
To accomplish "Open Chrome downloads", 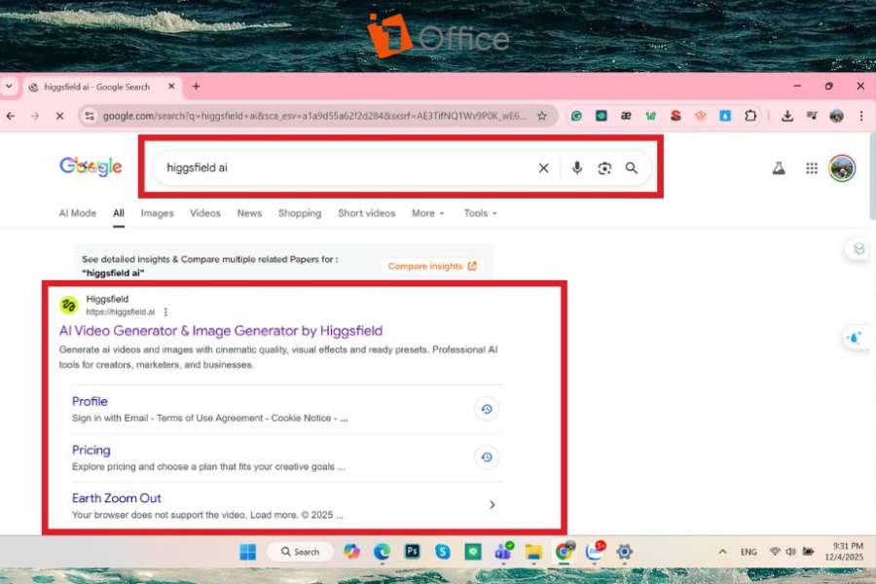I will (x=787, y=116).
